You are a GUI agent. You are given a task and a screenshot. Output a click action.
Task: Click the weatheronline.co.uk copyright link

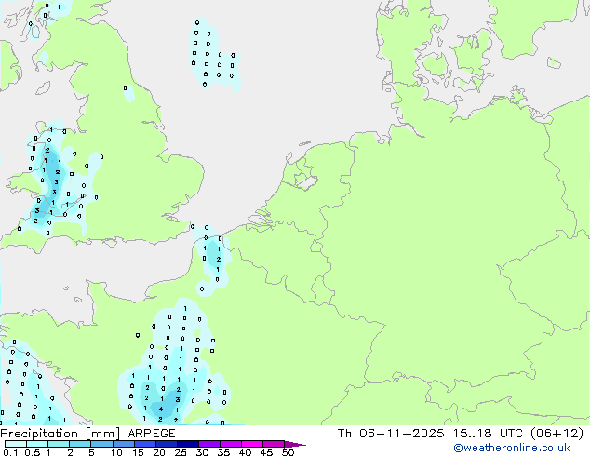(x=511, y=448)
